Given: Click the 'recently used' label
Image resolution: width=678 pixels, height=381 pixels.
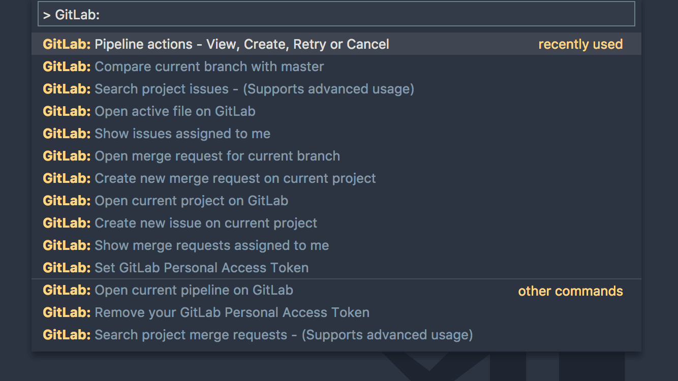Looking at the screenshot, I should pyautogui.click(x=580, y=44).
